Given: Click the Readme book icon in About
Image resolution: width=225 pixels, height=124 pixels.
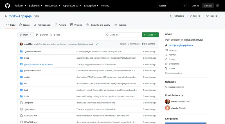Looking at the screenshot, I should pos(166,50).
